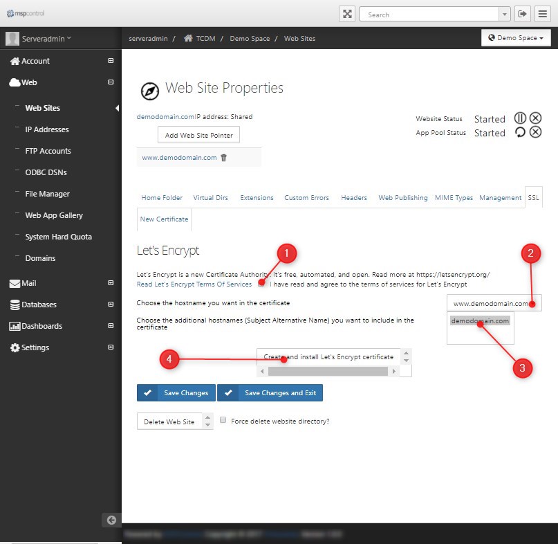Click the compass icon beside Web Site Properties
The height and width of the screenshot is (544, 558).
tap(150, 91)
